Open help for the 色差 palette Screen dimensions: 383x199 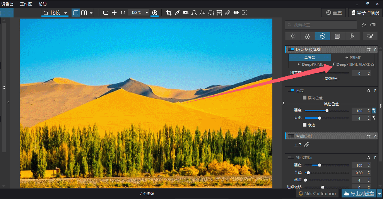(375, 91)
